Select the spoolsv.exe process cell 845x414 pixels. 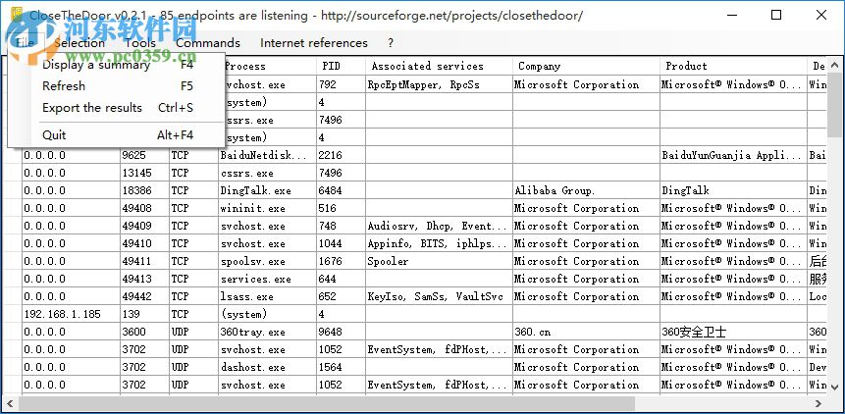pos(268,261)
